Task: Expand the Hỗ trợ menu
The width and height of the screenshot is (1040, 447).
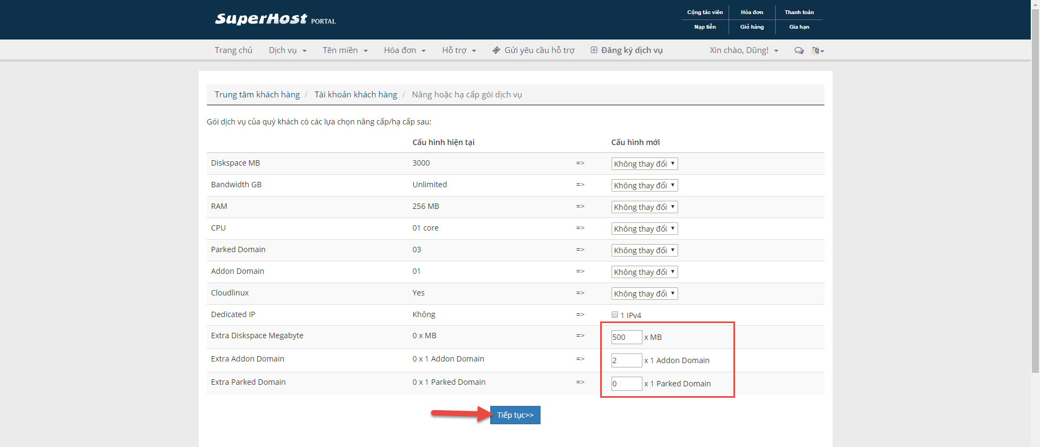Action: [x=458, y=50]
